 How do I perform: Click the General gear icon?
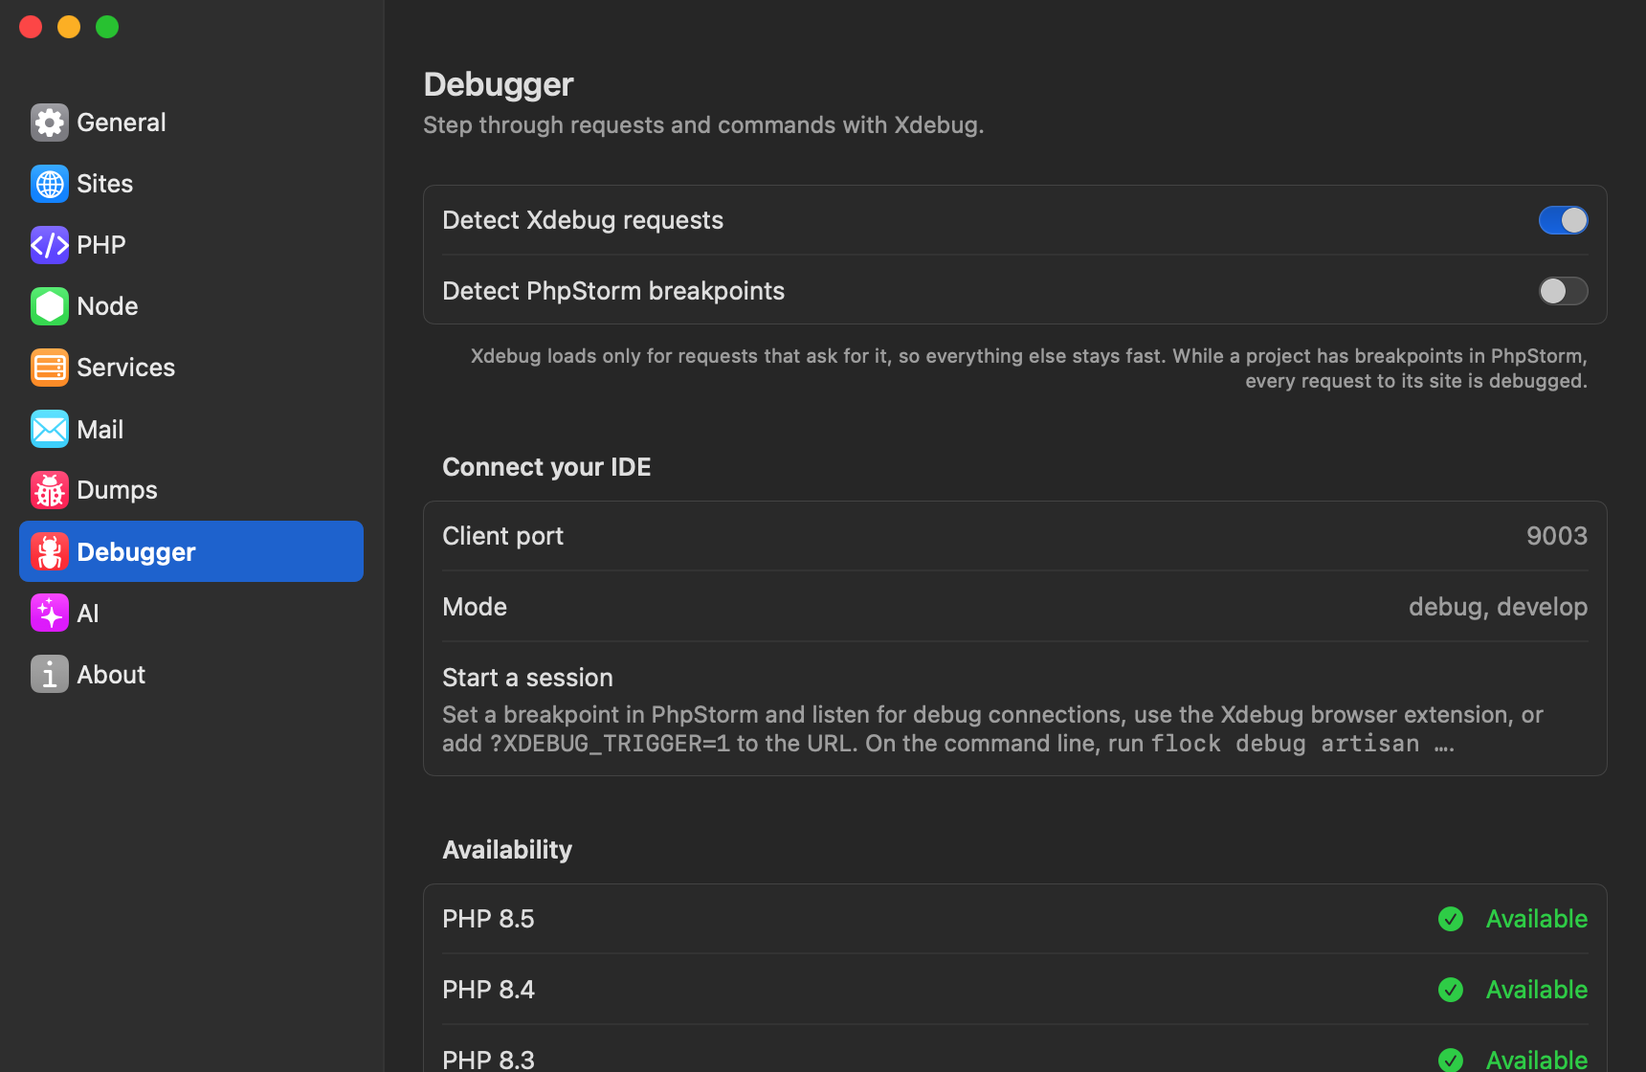(x=50, y=123)
